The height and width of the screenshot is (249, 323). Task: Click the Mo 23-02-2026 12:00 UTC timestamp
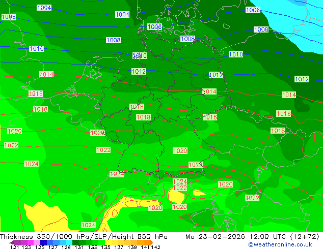(x=236, y=237)
